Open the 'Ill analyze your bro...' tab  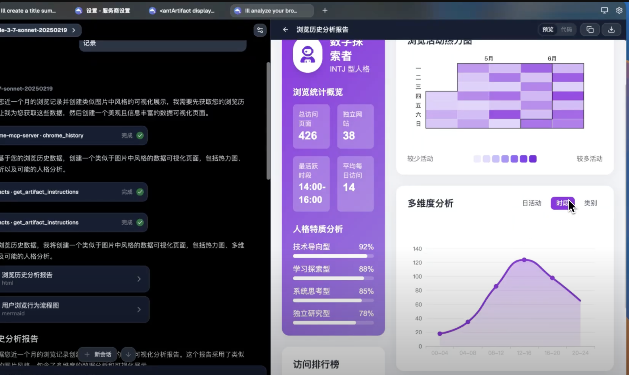[271, 10]
